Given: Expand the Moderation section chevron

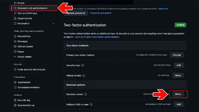Looking at the screenshot, I should click(53, 24).
